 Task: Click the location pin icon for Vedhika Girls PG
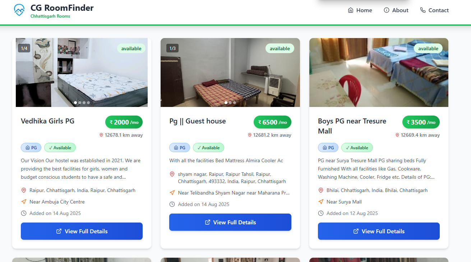pos(24,190)
